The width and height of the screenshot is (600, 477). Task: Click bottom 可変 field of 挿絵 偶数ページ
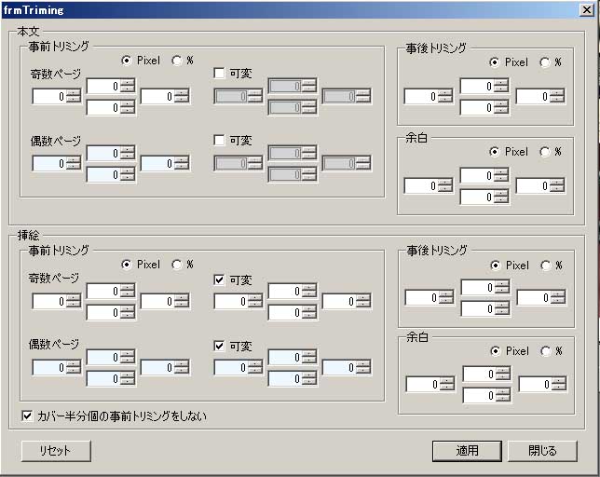pyautogui.click(x=293, y=378)
